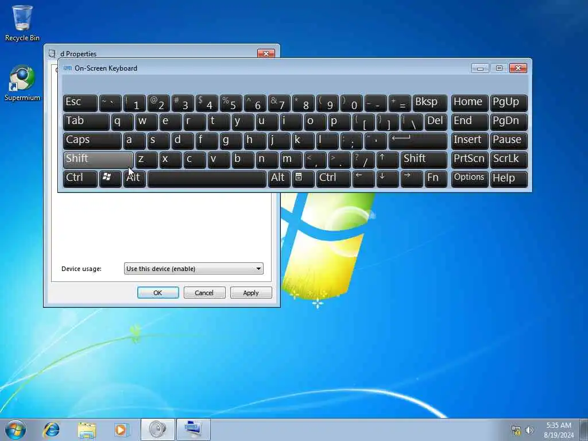The height and width of the screenshot is (441, 588).
Task: Click the letter a key
Action: (x=134, y=141)
